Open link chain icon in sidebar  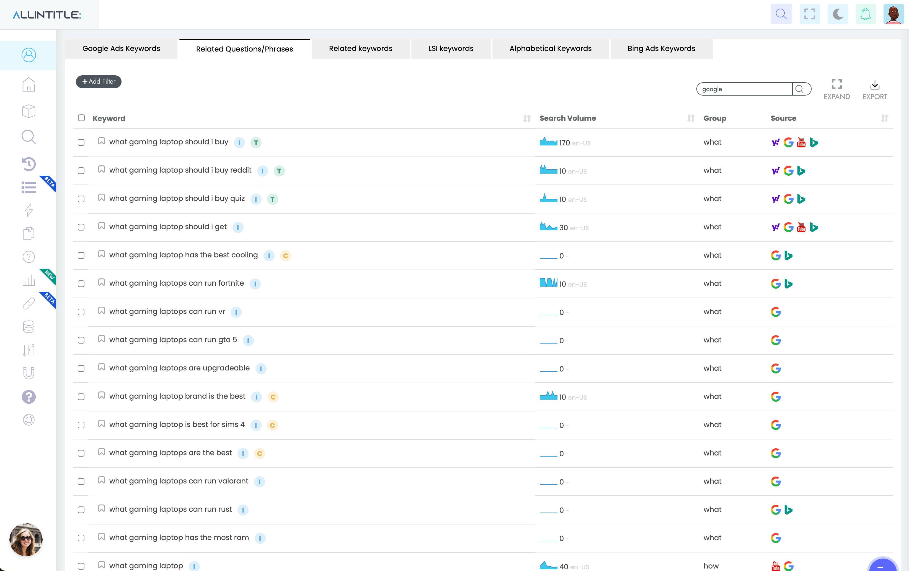[x=29, y=303]
